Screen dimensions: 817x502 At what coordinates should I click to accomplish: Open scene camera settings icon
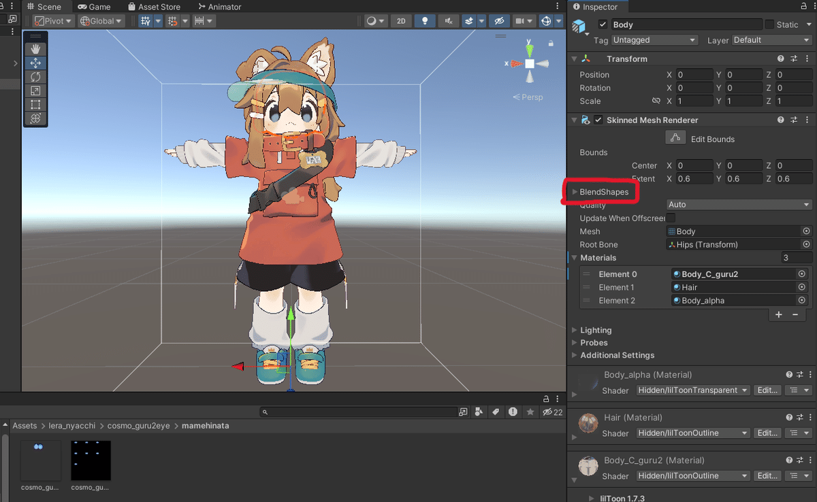pyautogui.click(x=520, y=21)
